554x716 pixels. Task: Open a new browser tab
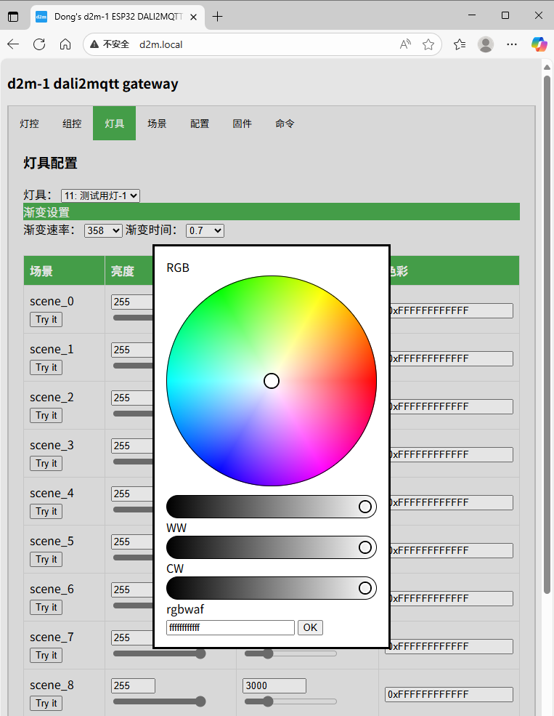pyautogui.click(x=217, y=16)
